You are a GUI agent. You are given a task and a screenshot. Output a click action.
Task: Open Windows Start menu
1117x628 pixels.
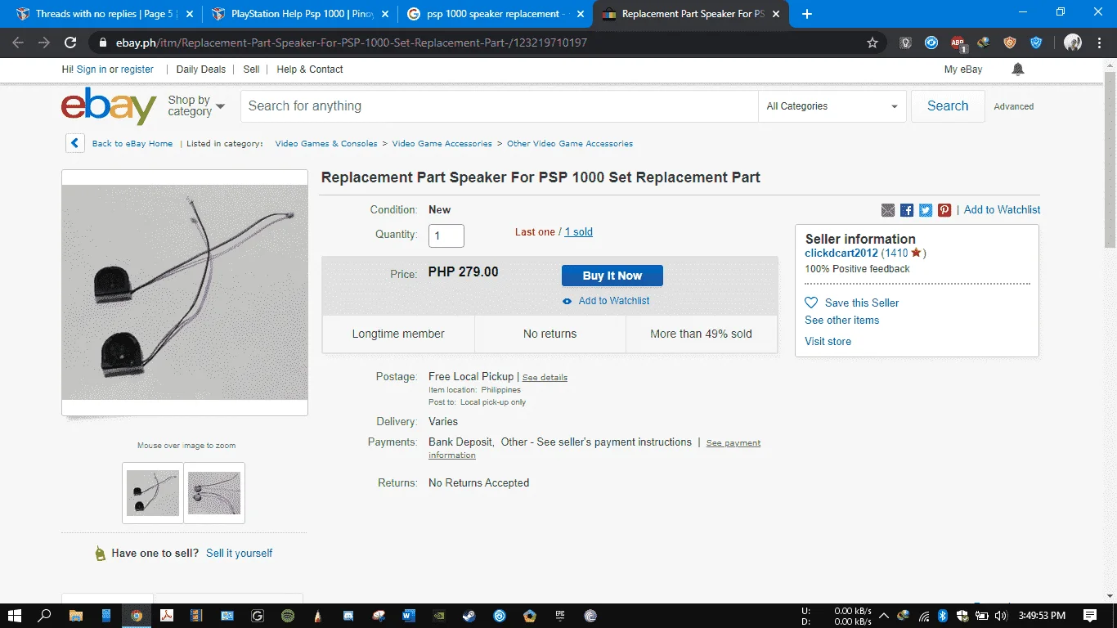point(15,616)
